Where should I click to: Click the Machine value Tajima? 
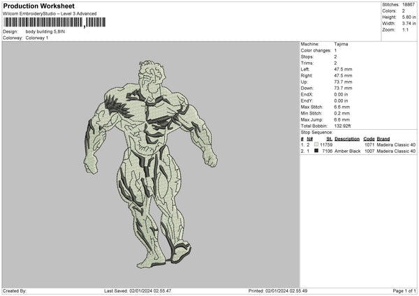pos(341,44)
